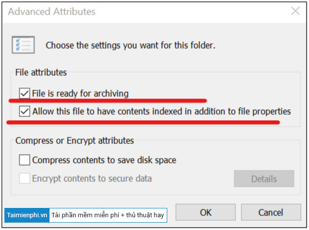309x230 pixels.
Task: Click the 'File is ready for archiving' label
Action: tap(80, 93)
